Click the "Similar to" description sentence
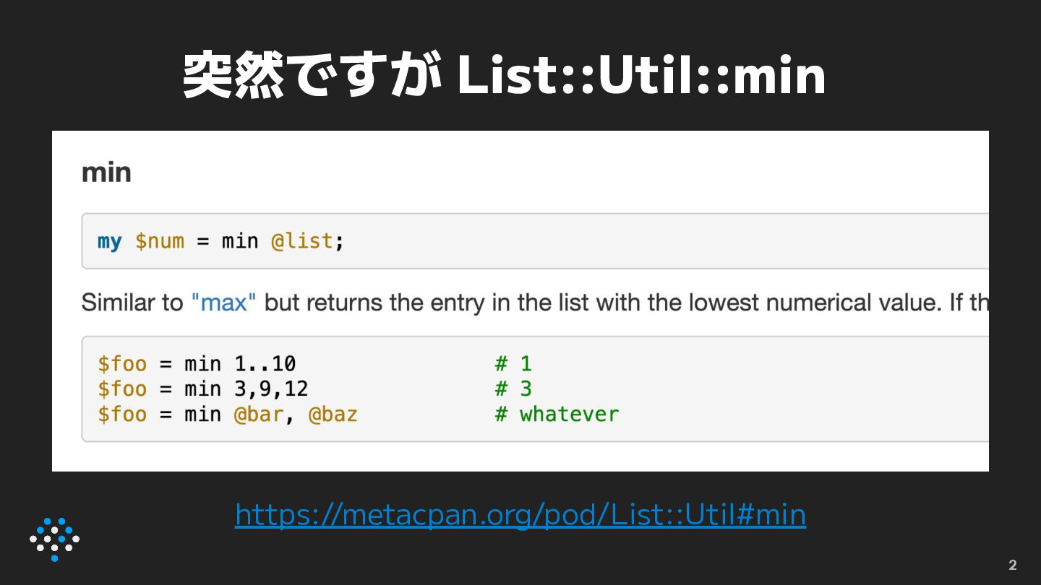 tap(132, 303)
